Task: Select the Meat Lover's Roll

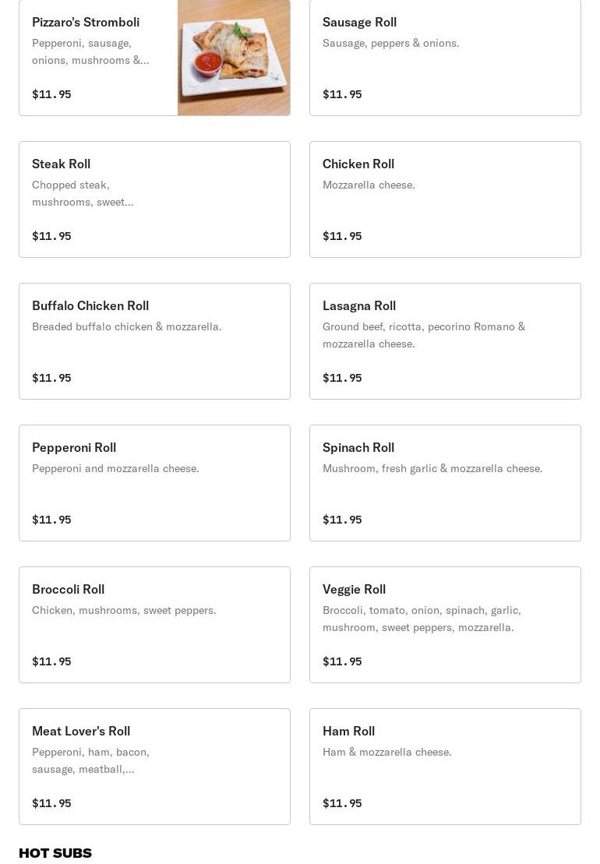Action: (154, 767)
